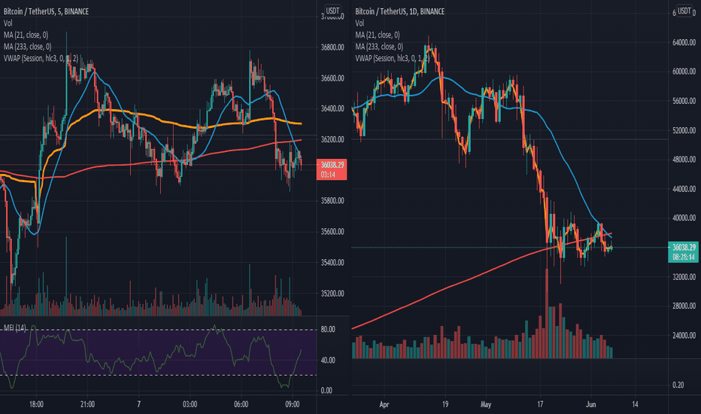The image size is (701, 414).
Task: Click the 36600.00 price axis label
Action: (332, 78)
